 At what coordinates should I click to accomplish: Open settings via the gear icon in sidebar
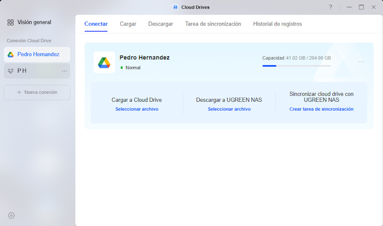(x=11, y=216)
